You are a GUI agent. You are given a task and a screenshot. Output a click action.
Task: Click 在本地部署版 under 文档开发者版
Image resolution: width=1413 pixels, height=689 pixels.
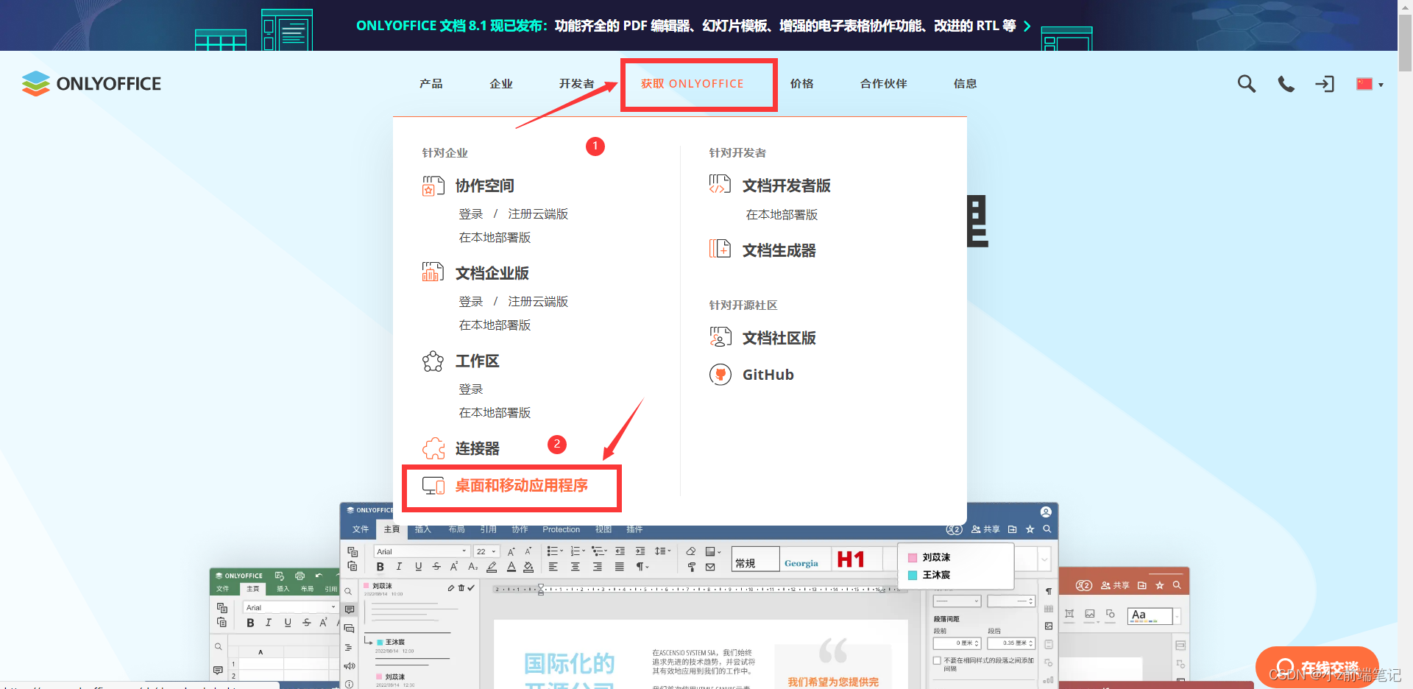(x=782, y=215)
